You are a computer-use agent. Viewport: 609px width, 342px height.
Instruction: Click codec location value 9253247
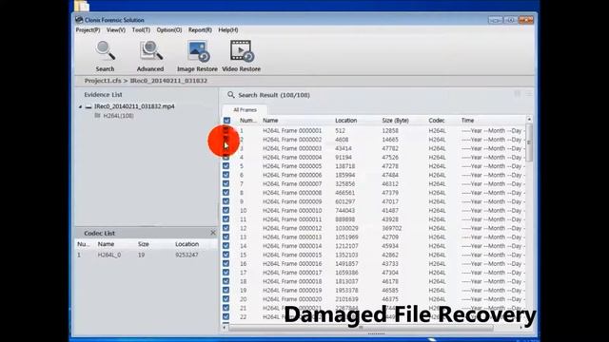point(187,256)
